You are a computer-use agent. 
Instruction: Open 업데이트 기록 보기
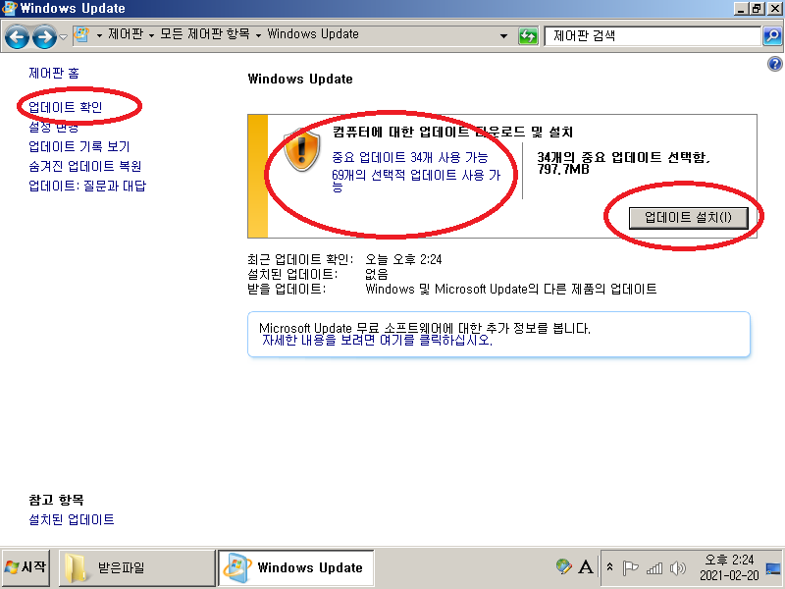pos(79,146)
